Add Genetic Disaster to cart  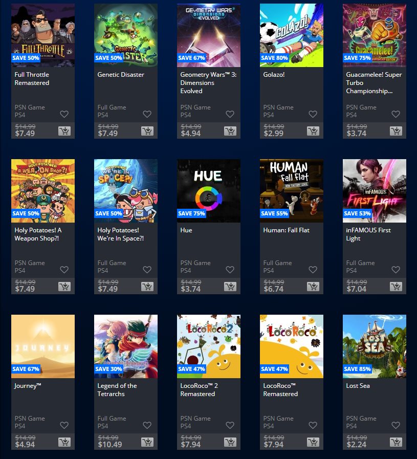point(147,131)
